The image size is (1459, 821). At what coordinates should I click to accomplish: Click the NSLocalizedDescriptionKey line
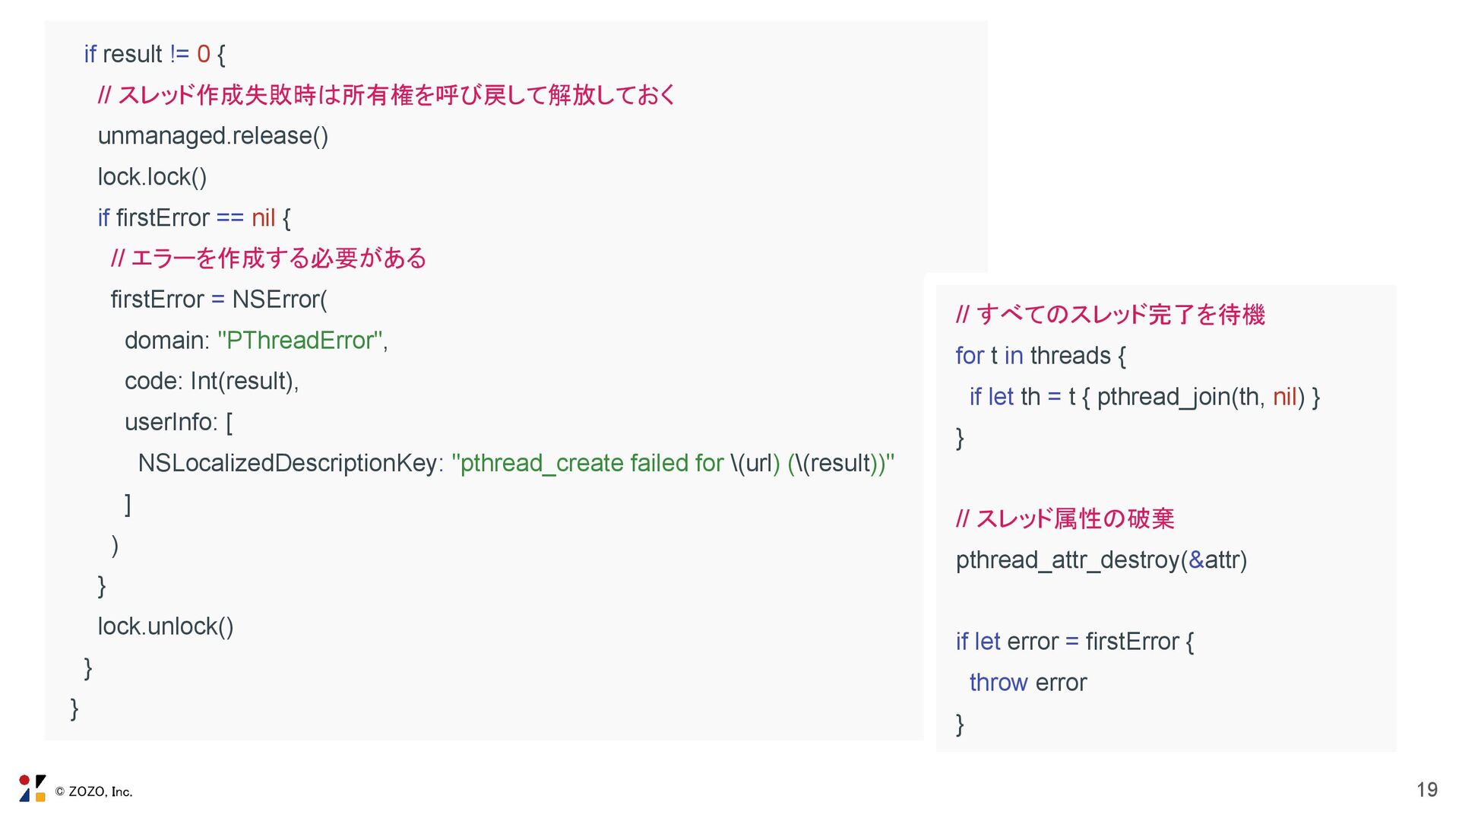[516, 463]
